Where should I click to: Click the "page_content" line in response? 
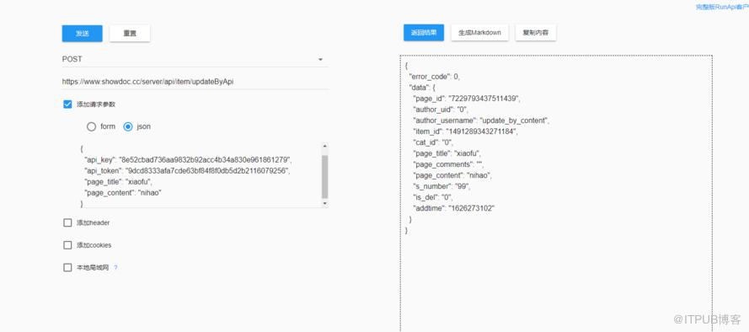tap(452, 175)
